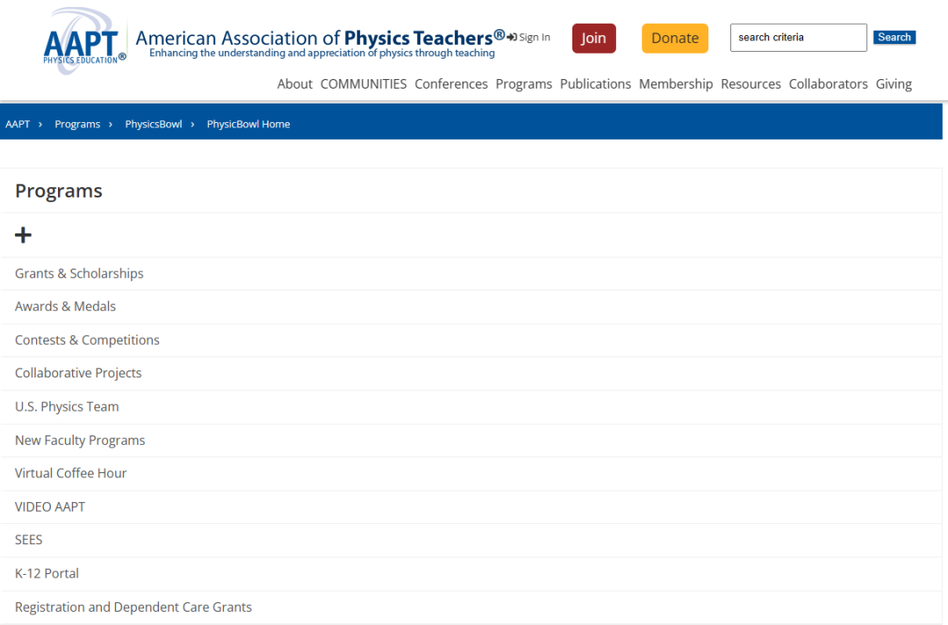Select Membership in the navigation bar
Screen dimensions: 948x625
pos(676,84)
